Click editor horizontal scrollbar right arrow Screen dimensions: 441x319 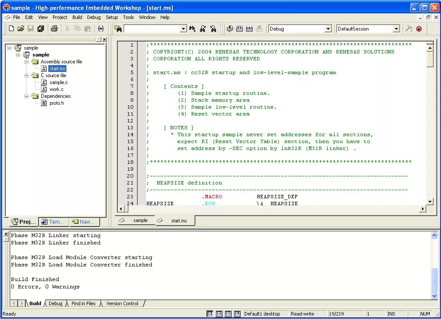point(422,209)
